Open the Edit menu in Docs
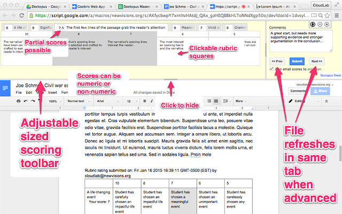342x214 pixels. click(x=29, y=93)
